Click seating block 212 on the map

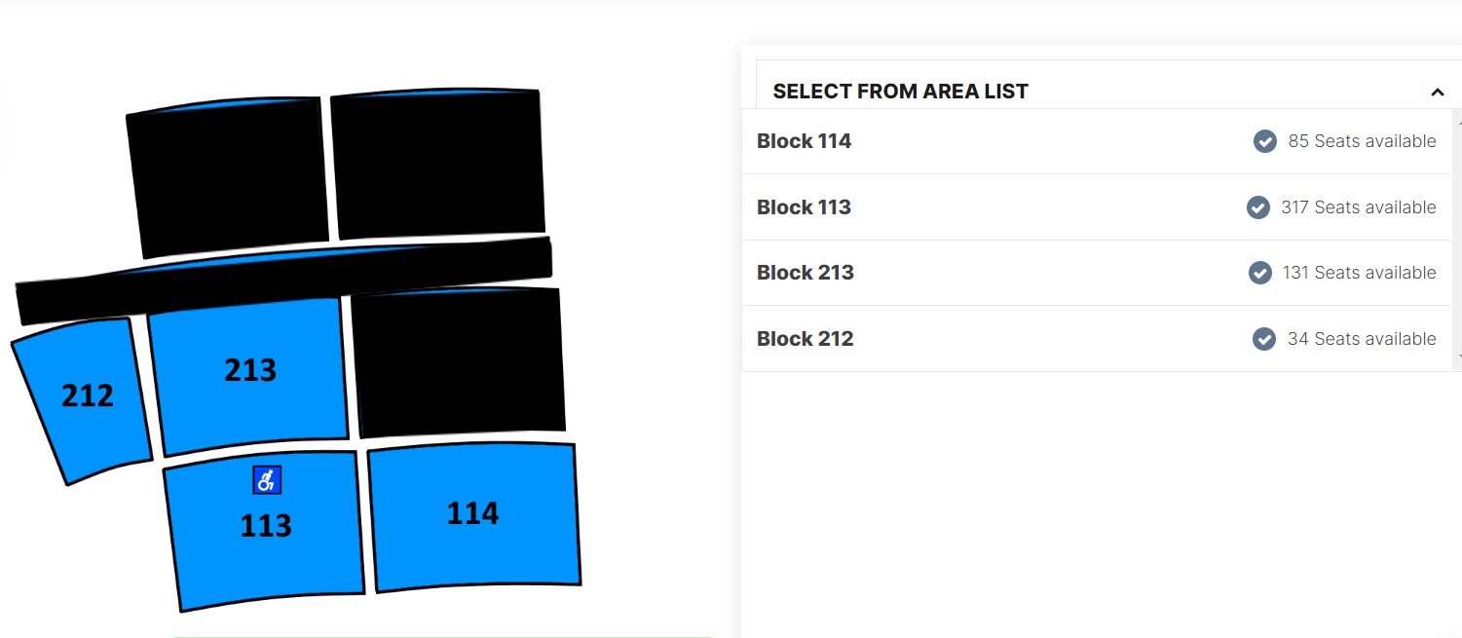point(85,399)
